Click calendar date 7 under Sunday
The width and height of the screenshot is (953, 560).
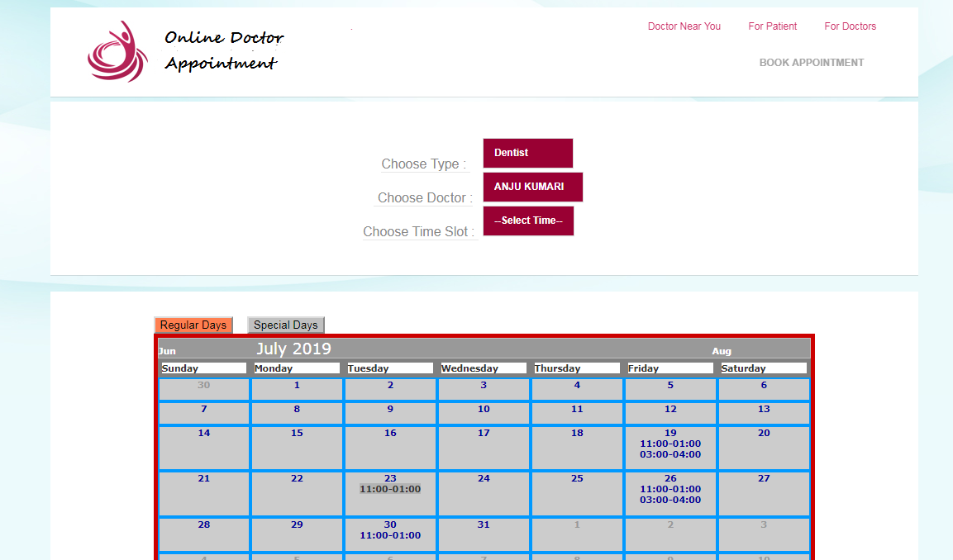(203, 410)
